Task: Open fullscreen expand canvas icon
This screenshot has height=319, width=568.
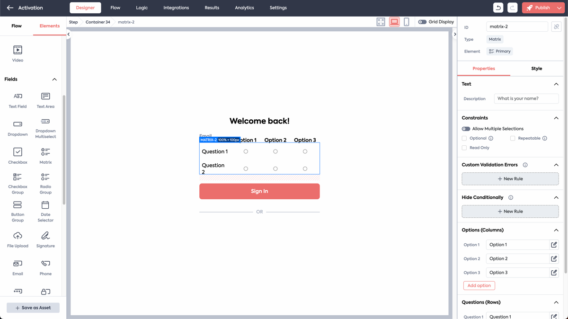Action: (381, 22)
